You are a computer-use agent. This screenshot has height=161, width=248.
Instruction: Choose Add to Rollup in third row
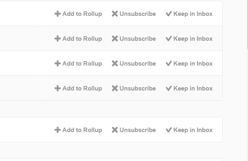[78, 64]
